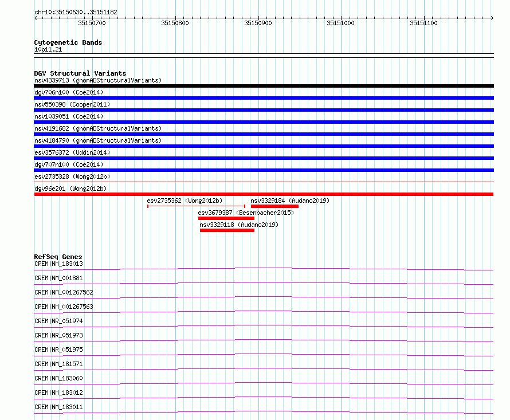The image size is (510, 420).
Task: Click the chr10:35150630..35151182 region label
Action: click(x=76, y=12)
